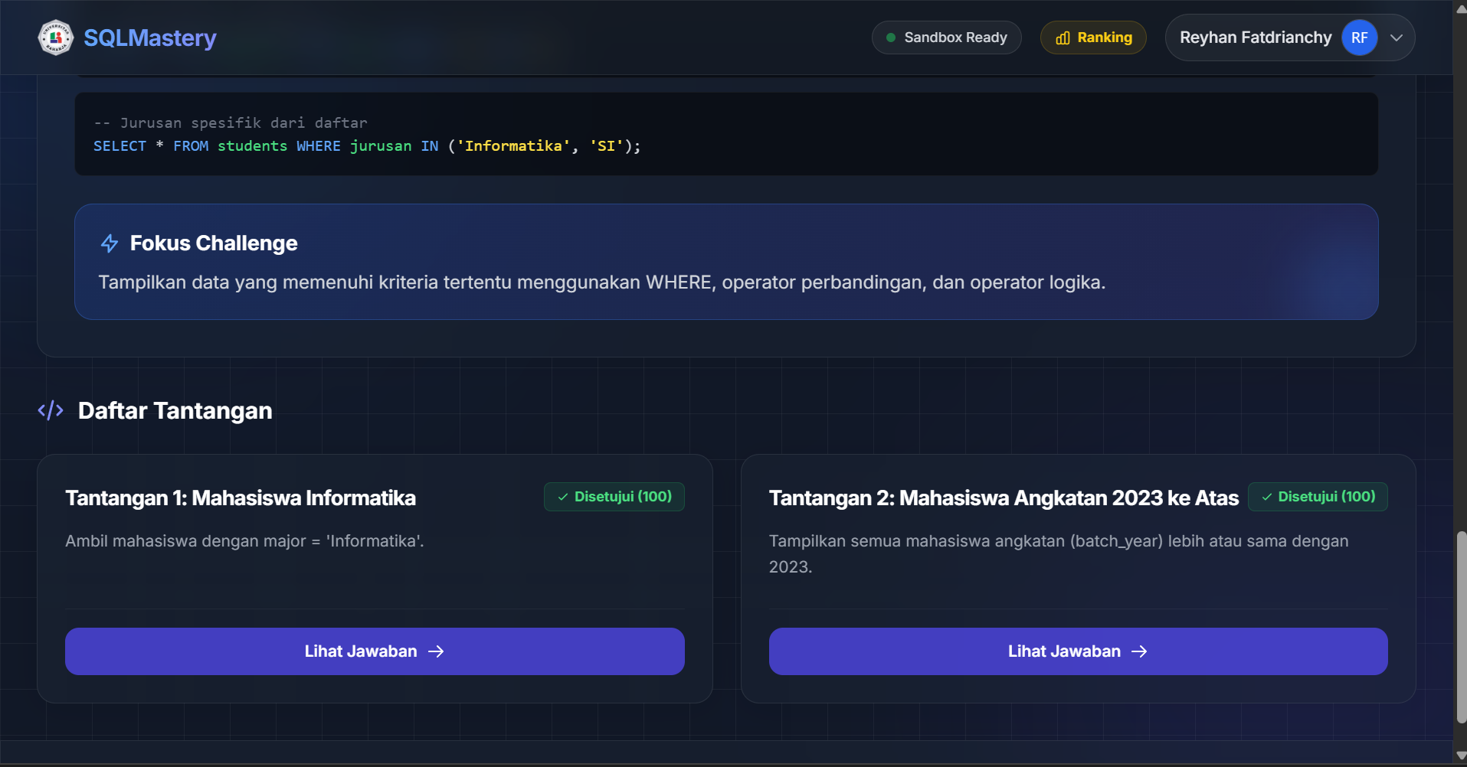
Task: Click the scrollbar down arrow
Action: pyautogui.click(x=1461, y=756)
